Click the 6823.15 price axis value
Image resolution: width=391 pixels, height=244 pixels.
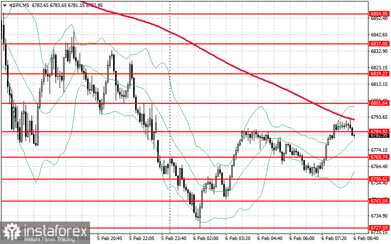pyautogui.click(x=379, y=67)
